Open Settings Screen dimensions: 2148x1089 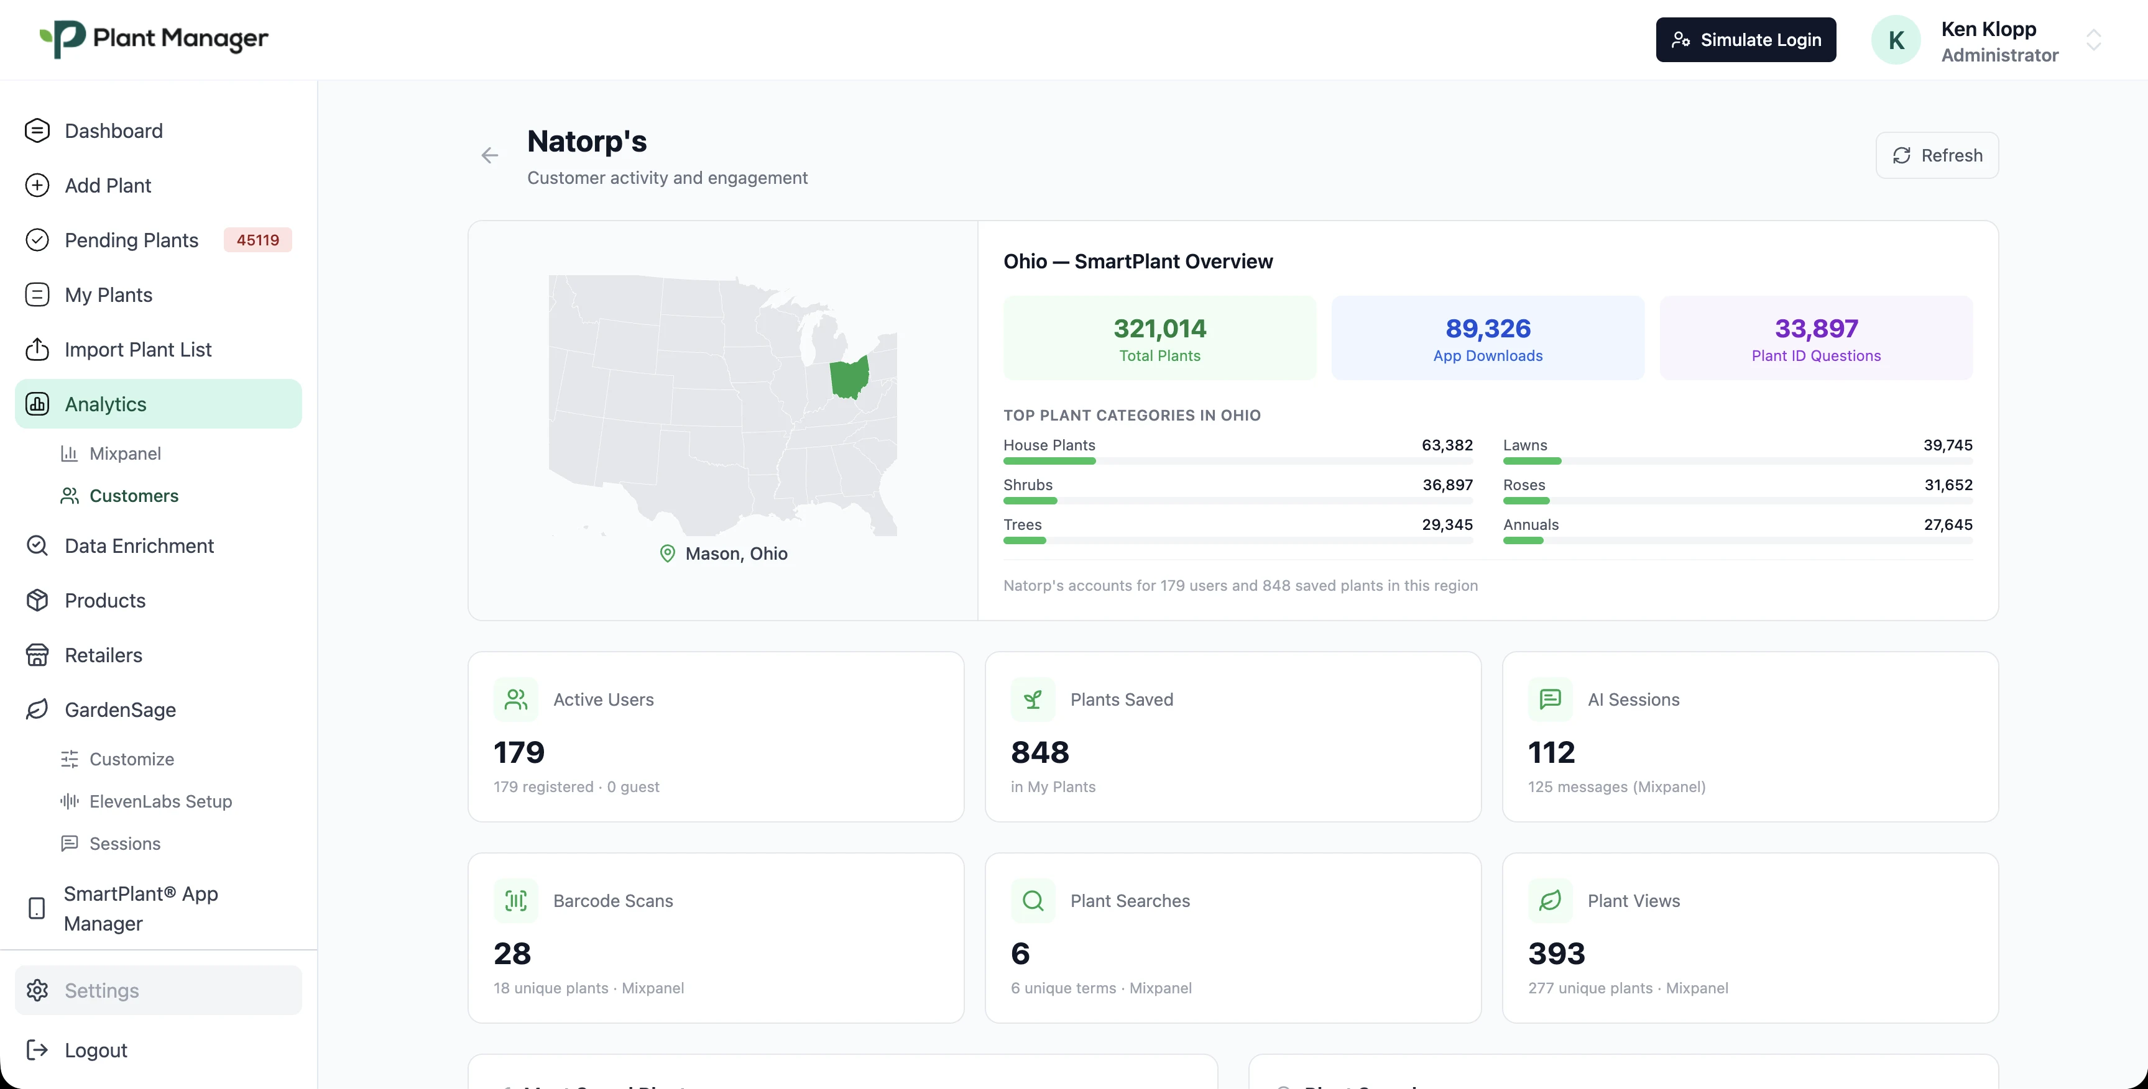pyautogui.click(x=159, y=990)
